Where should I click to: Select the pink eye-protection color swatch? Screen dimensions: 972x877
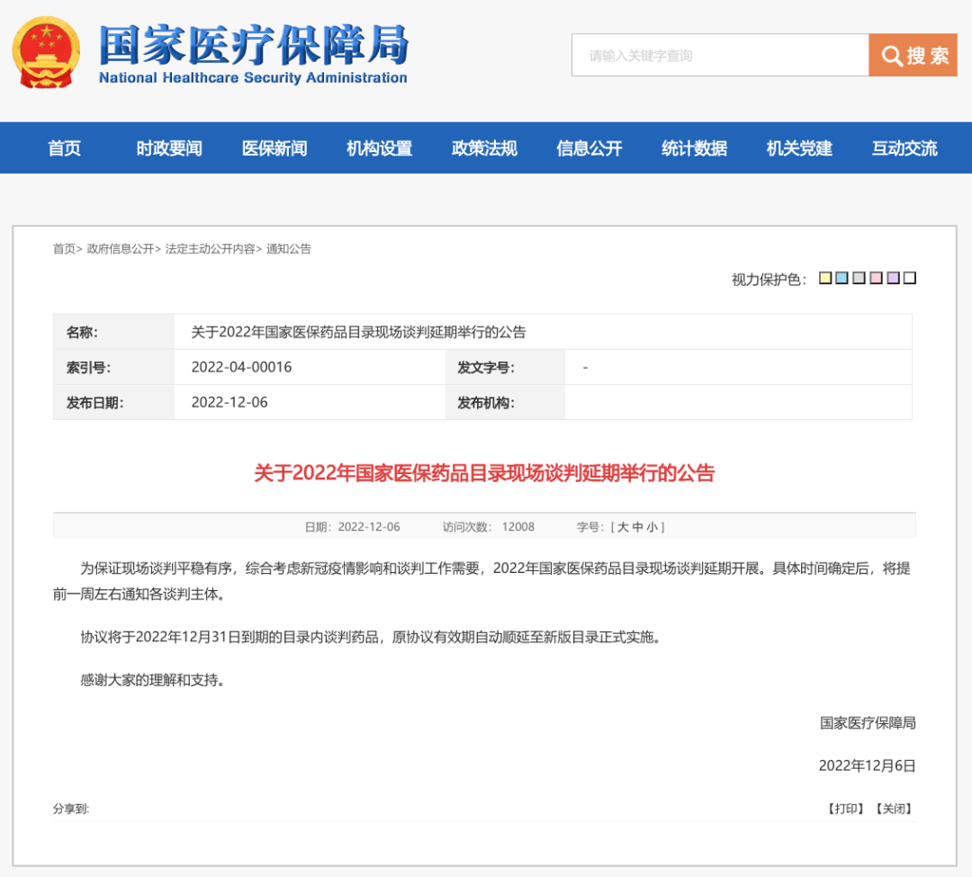(x=876, y=278)
